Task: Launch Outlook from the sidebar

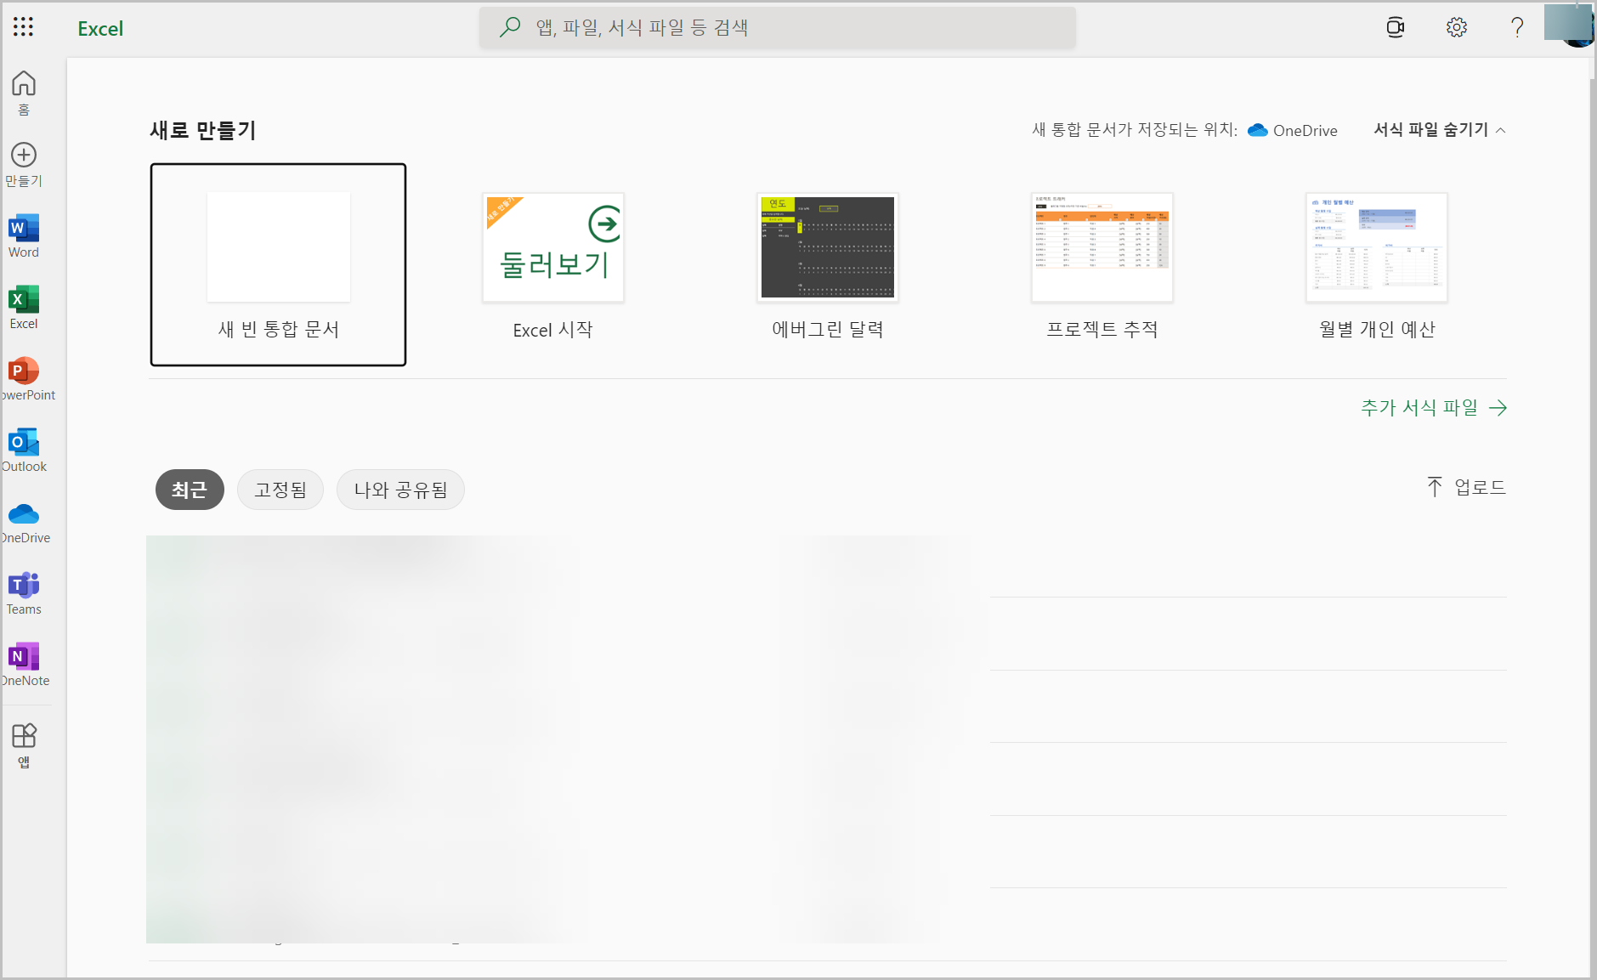Action: pos(24,450)
